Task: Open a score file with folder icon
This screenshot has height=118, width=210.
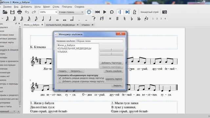Action: (x=5, y=12)
